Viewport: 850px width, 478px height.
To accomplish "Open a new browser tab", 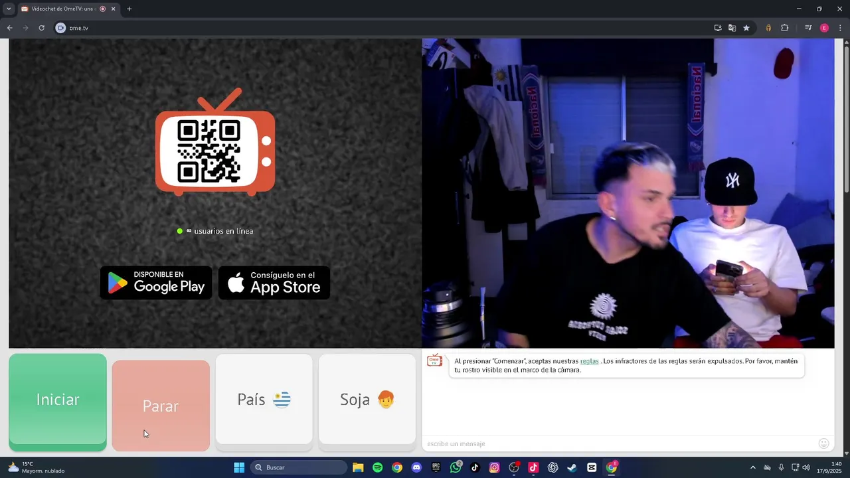I will tap(129, 9).
